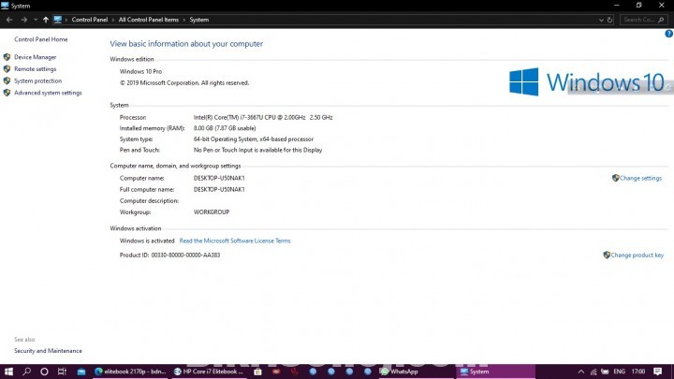Select All Control Panel Items breadcrumb
The height and width of the screenshot is (379, 674).
click(x=148, y=20)
